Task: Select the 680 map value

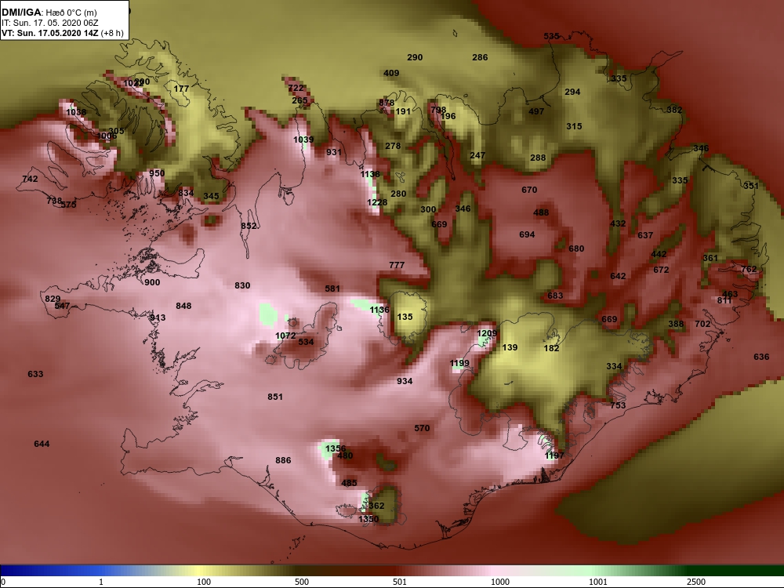Action: pos(576,248)
